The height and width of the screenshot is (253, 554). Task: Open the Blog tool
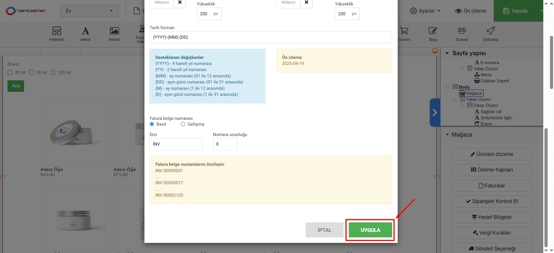(x=433, y=34)
